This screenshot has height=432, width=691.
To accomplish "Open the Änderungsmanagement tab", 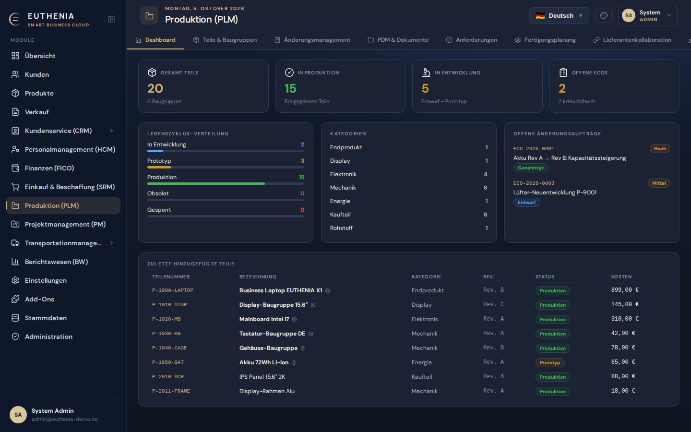I will pyautogui.click(x=312, y=40).
